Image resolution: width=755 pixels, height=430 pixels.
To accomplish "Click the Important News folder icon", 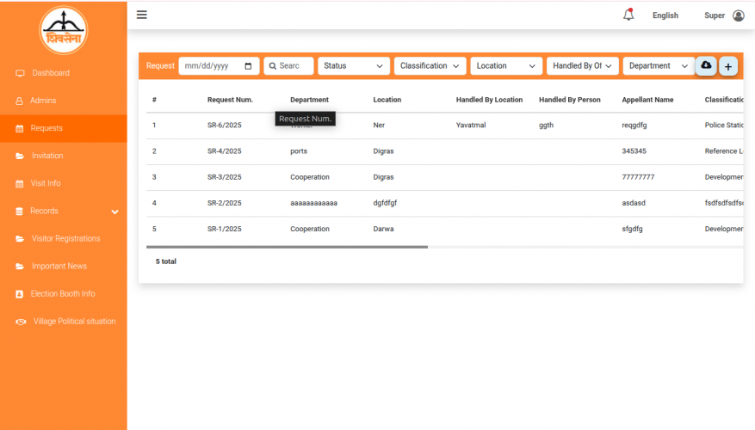I will pos(20,267).
